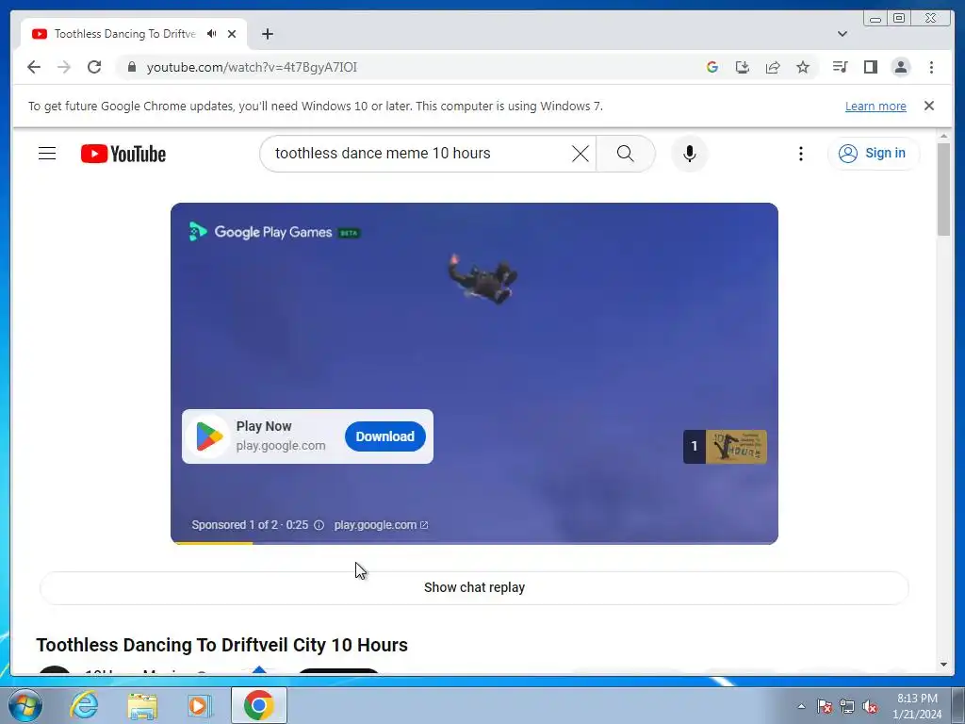Click the Sign in button
This screenshot has height=724, width=965.
(873, 154)
